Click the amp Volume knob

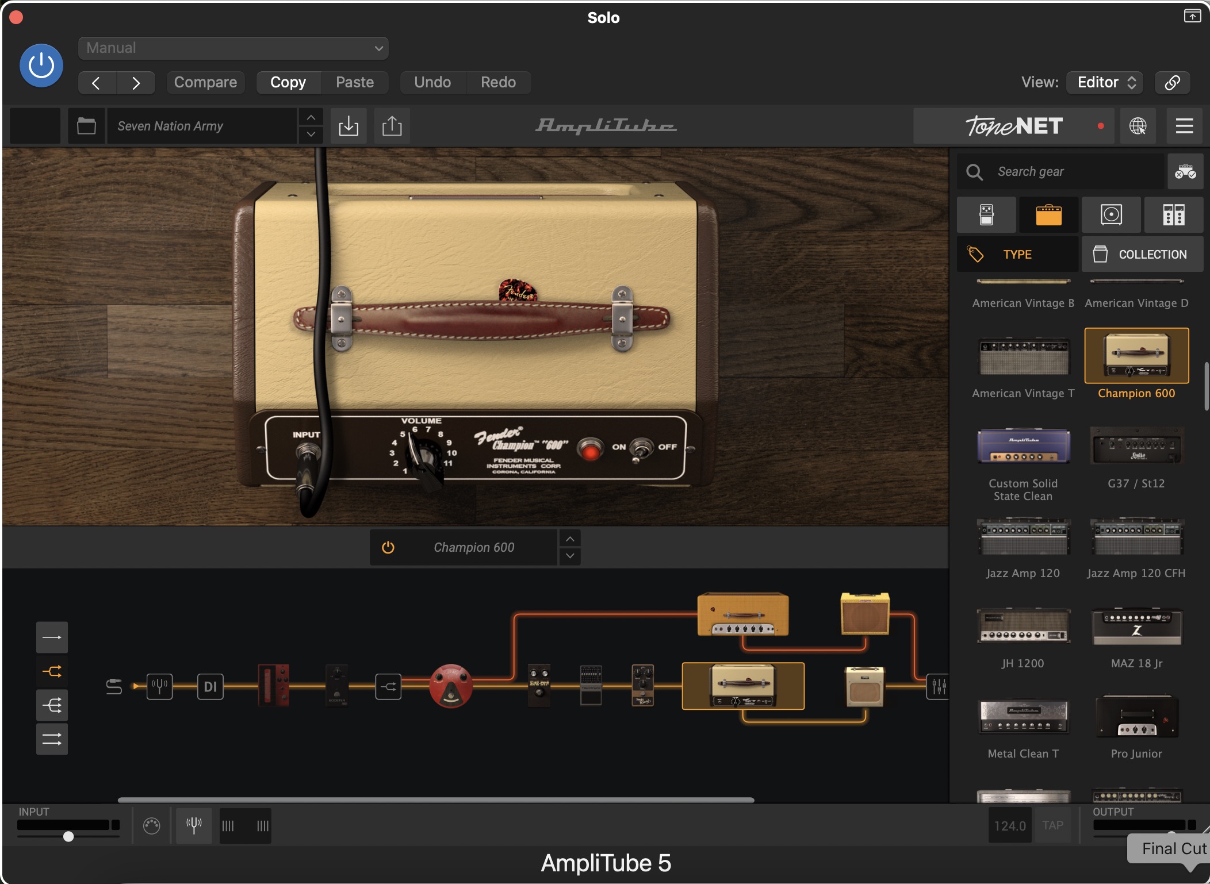424,459
